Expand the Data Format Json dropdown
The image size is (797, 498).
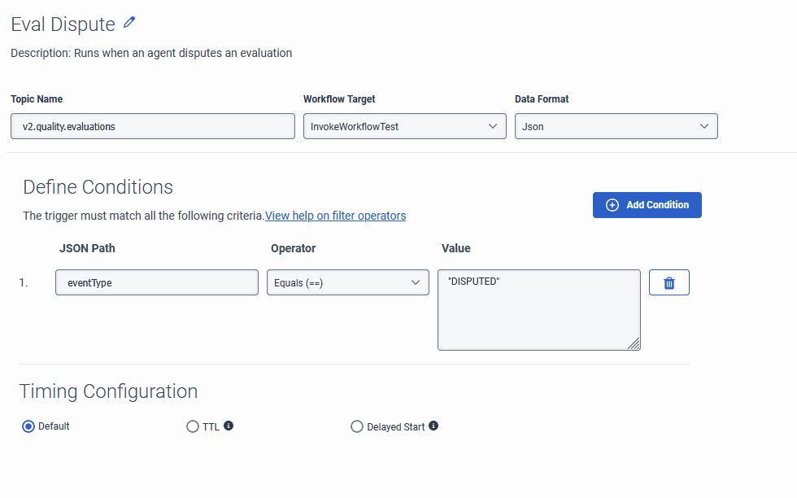pos(616,126)
